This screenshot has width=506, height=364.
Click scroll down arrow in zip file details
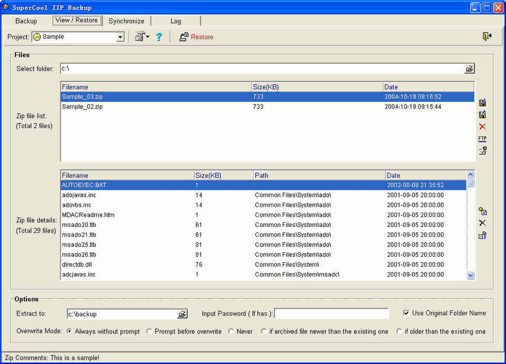point(470,276)
